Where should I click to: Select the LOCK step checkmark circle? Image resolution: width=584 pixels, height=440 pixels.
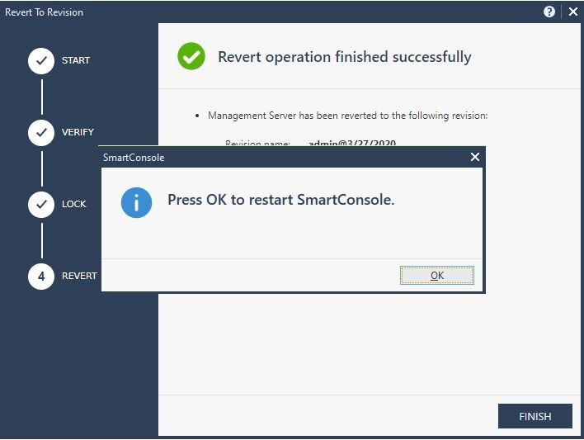(x=41, y=205)
